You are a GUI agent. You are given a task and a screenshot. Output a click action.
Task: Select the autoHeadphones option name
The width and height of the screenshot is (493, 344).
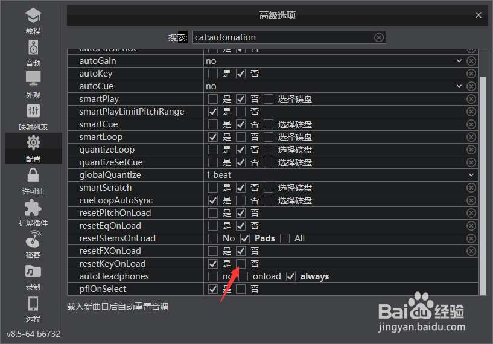pos(114,276)
